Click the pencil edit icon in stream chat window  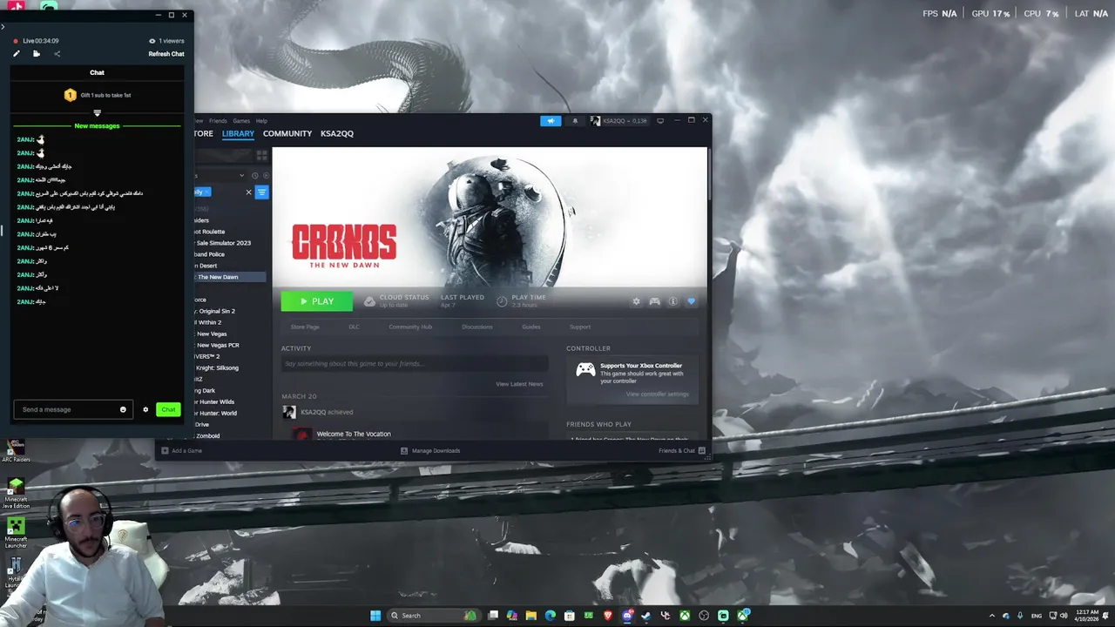[x=16, y=54]
